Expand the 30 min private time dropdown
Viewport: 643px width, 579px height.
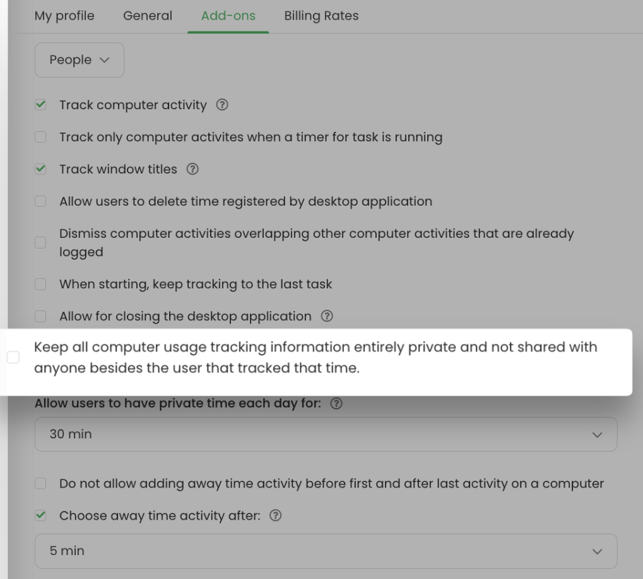click(x=326, y=435)
